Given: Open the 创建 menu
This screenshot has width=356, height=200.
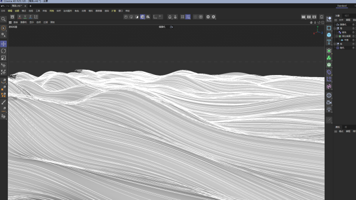Looking at the screenshot, I should 17,11.
